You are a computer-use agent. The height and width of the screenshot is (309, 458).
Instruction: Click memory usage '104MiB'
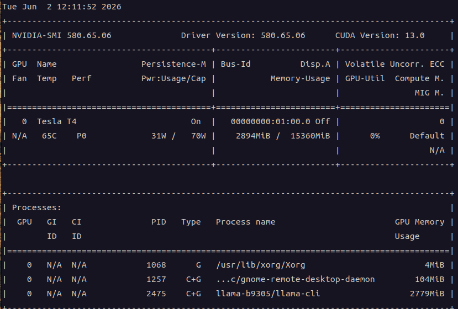(x=429, y=280)
